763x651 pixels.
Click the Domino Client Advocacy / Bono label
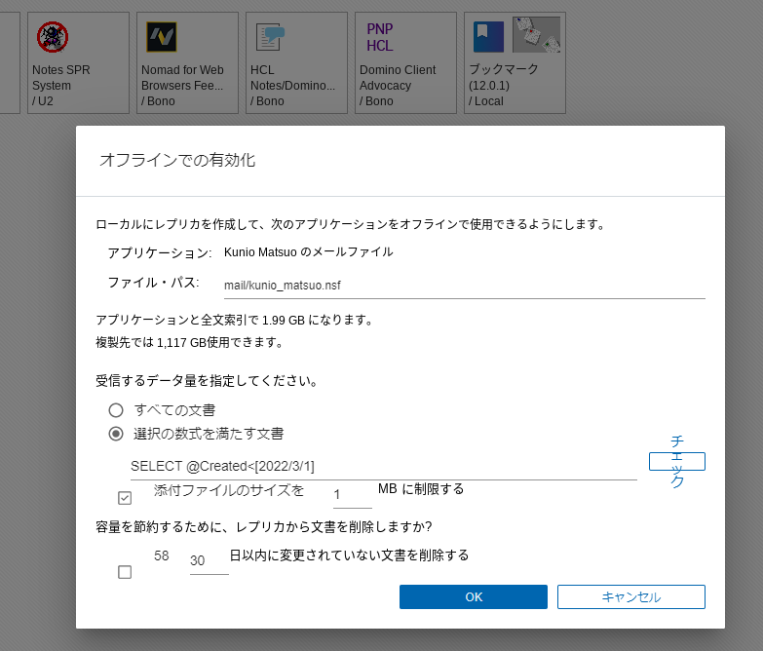tap(398, 86)
